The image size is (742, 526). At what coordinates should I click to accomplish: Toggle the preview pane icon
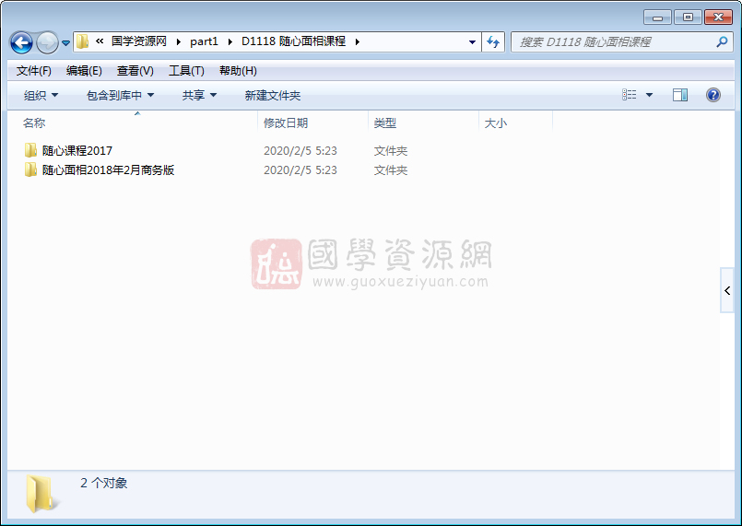tap(680, 95)
